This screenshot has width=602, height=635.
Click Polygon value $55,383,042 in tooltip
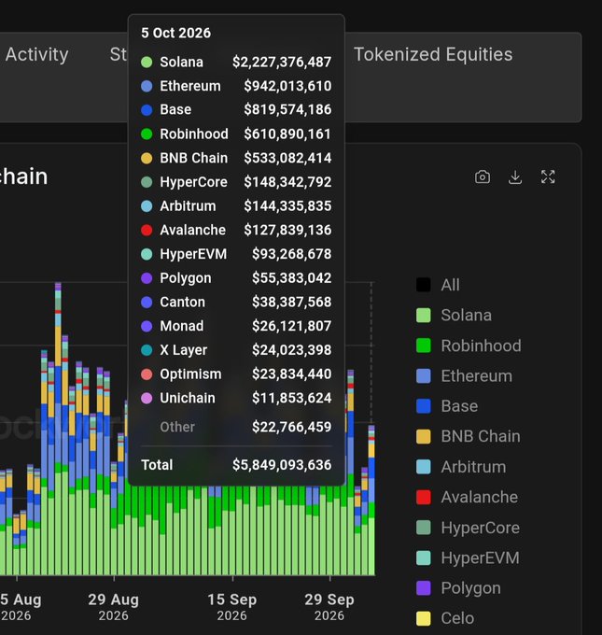click(x=291, y=278)
